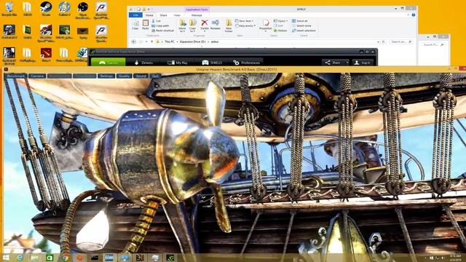Click Copy path in the Explorer ribbon
This screenshot has width=466, height=262.
tap(160, 26)
